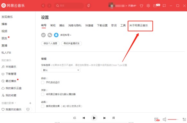Click the 修改个人信息 button
Screen dimensions: 187x123
click(50, 43)
